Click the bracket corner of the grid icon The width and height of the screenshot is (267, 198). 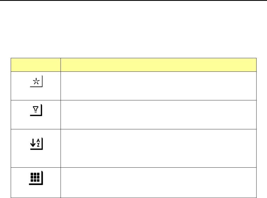tap(42, 183)
